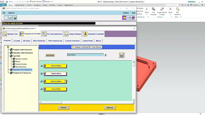
Task: Open the New Block dropdown arrow
Action: (105, 55)
